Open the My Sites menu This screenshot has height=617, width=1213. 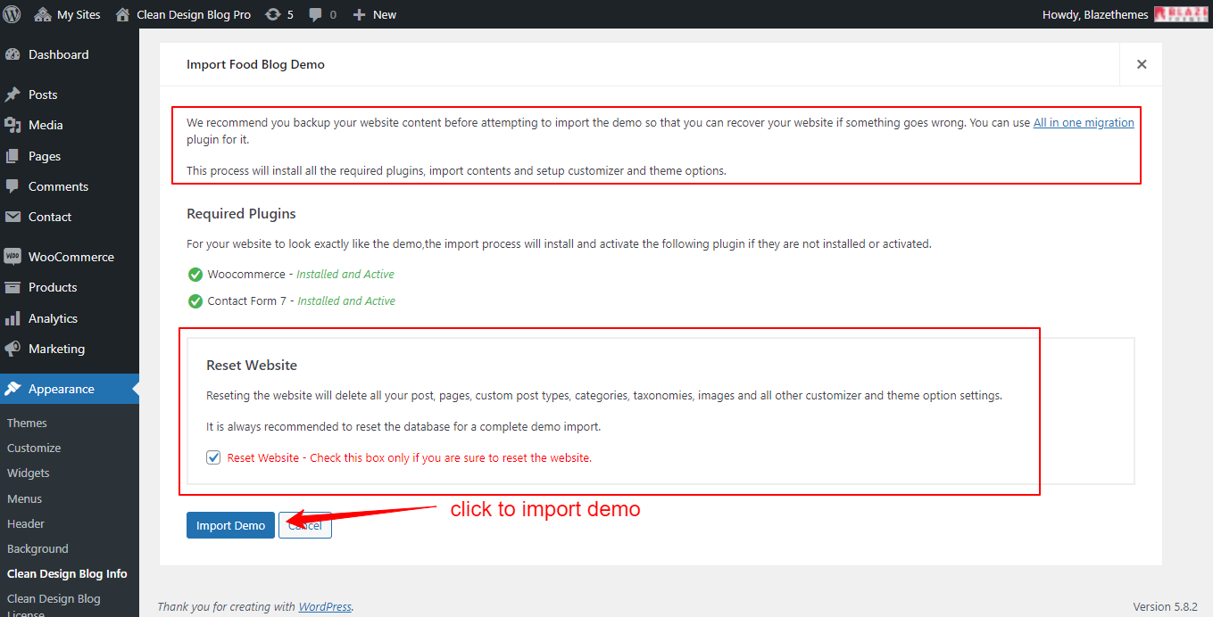tap(68, 14)
